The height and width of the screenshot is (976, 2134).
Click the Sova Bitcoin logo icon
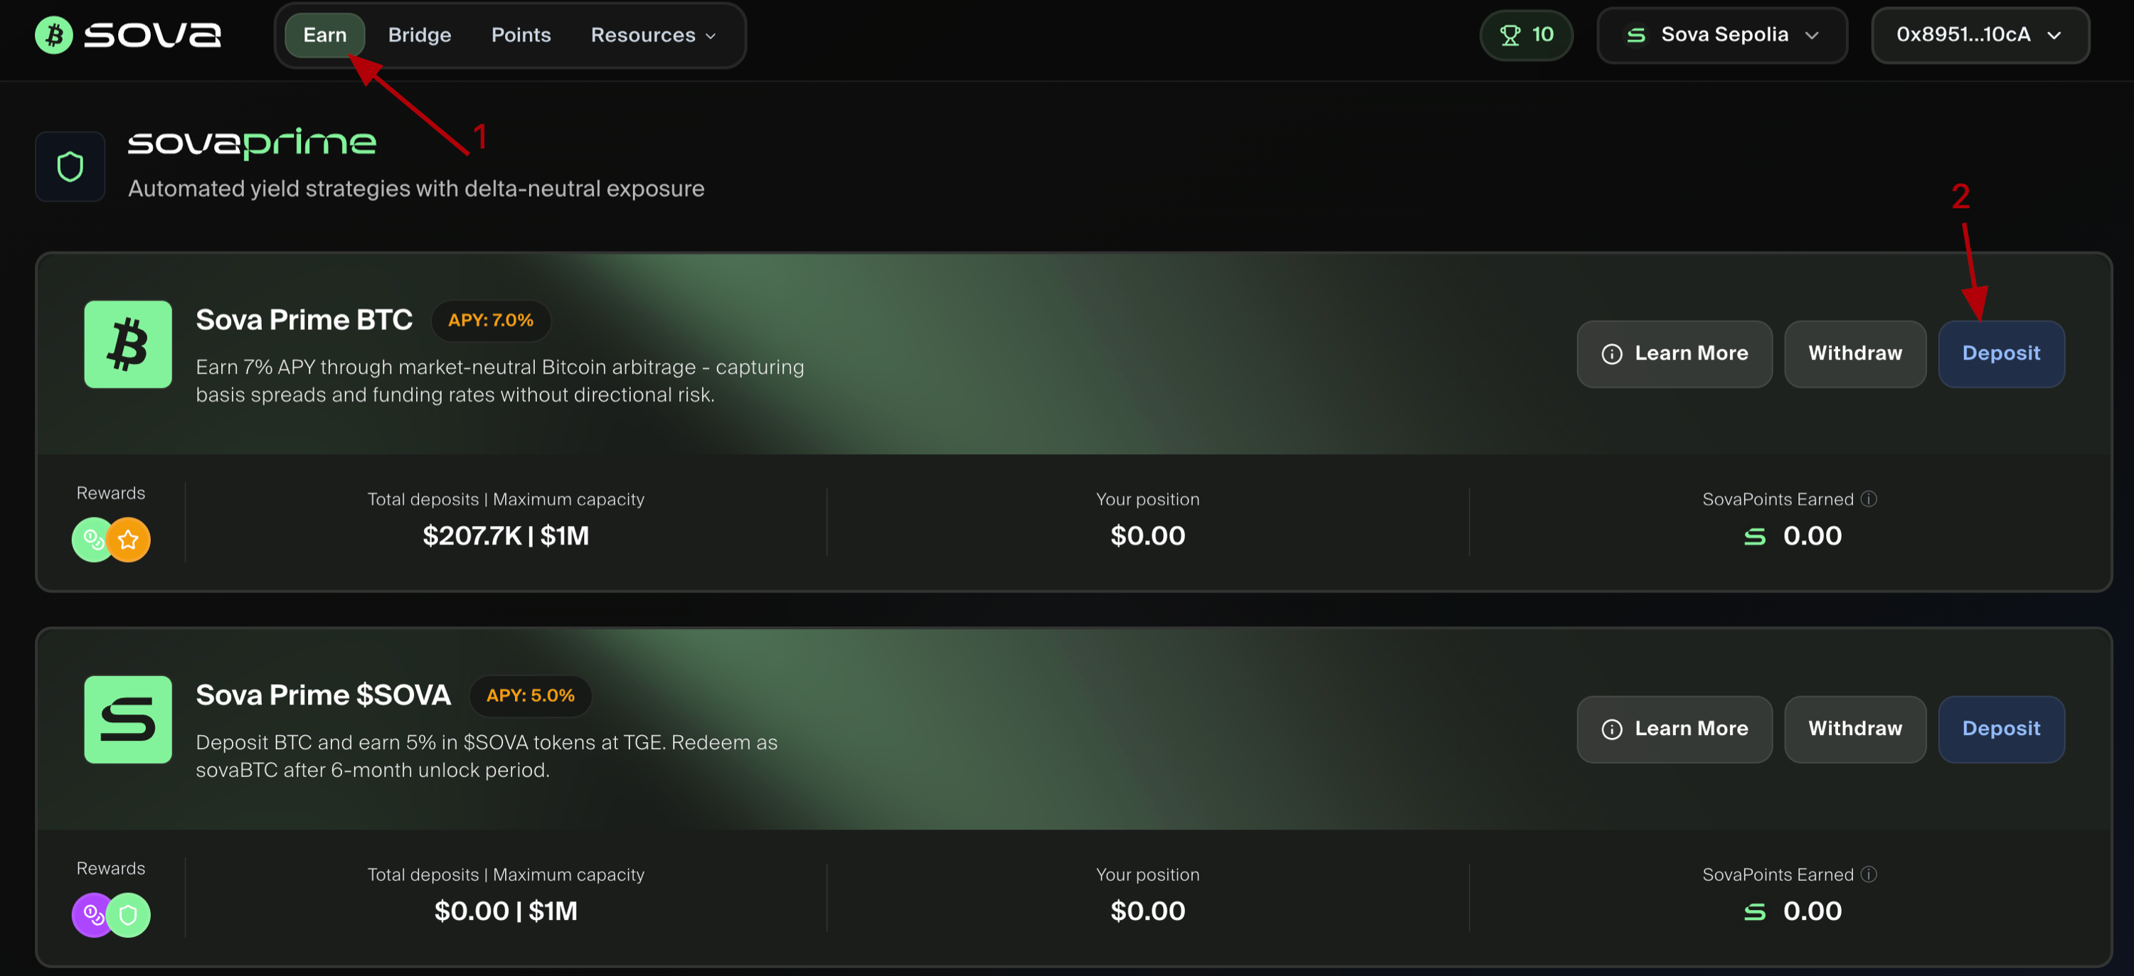(54, 35)
